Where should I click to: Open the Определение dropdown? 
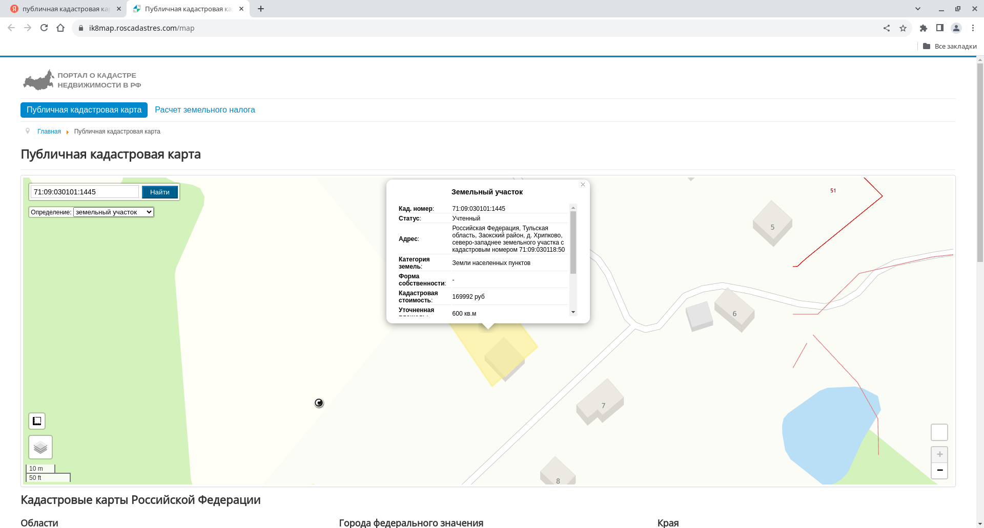(x=113, y=212)
